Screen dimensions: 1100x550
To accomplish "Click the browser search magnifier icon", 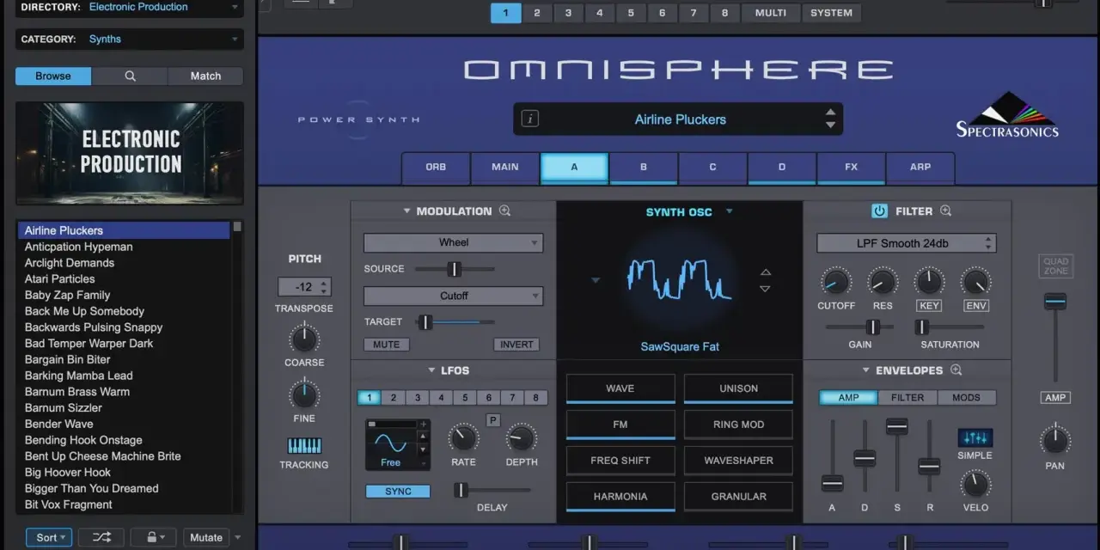I will 130,76.
